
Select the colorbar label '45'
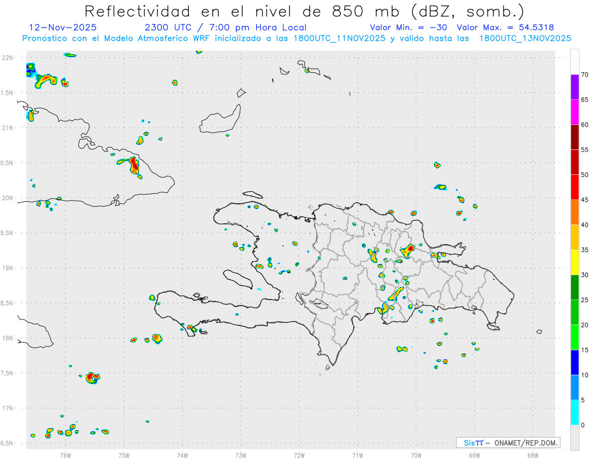(x=585, y=200)
